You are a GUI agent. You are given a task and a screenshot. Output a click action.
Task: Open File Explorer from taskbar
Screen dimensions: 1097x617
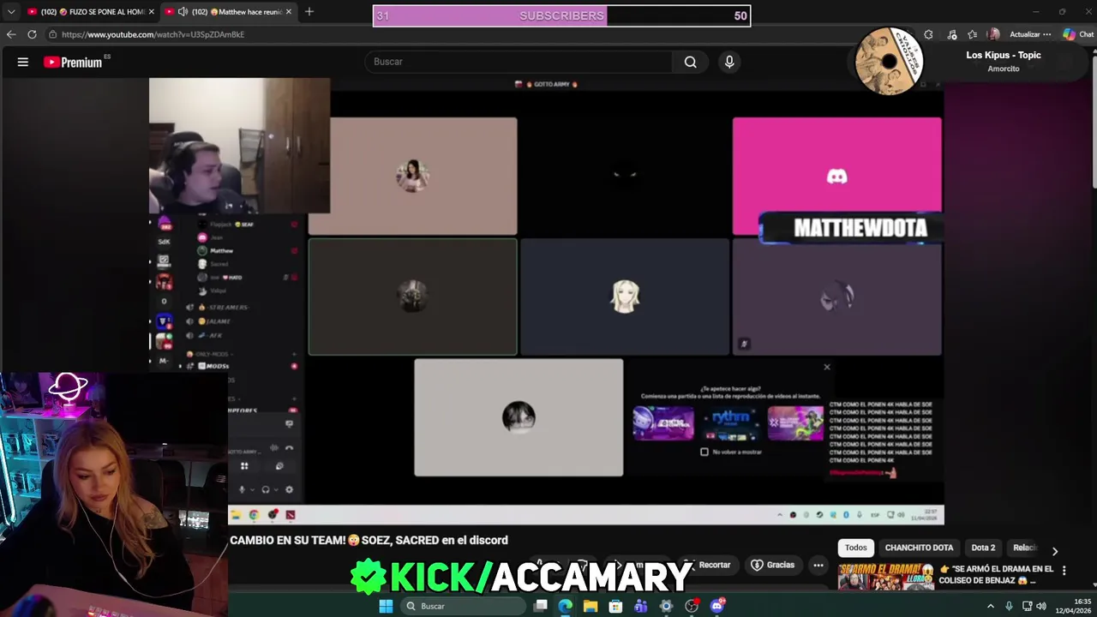(590, 606)
